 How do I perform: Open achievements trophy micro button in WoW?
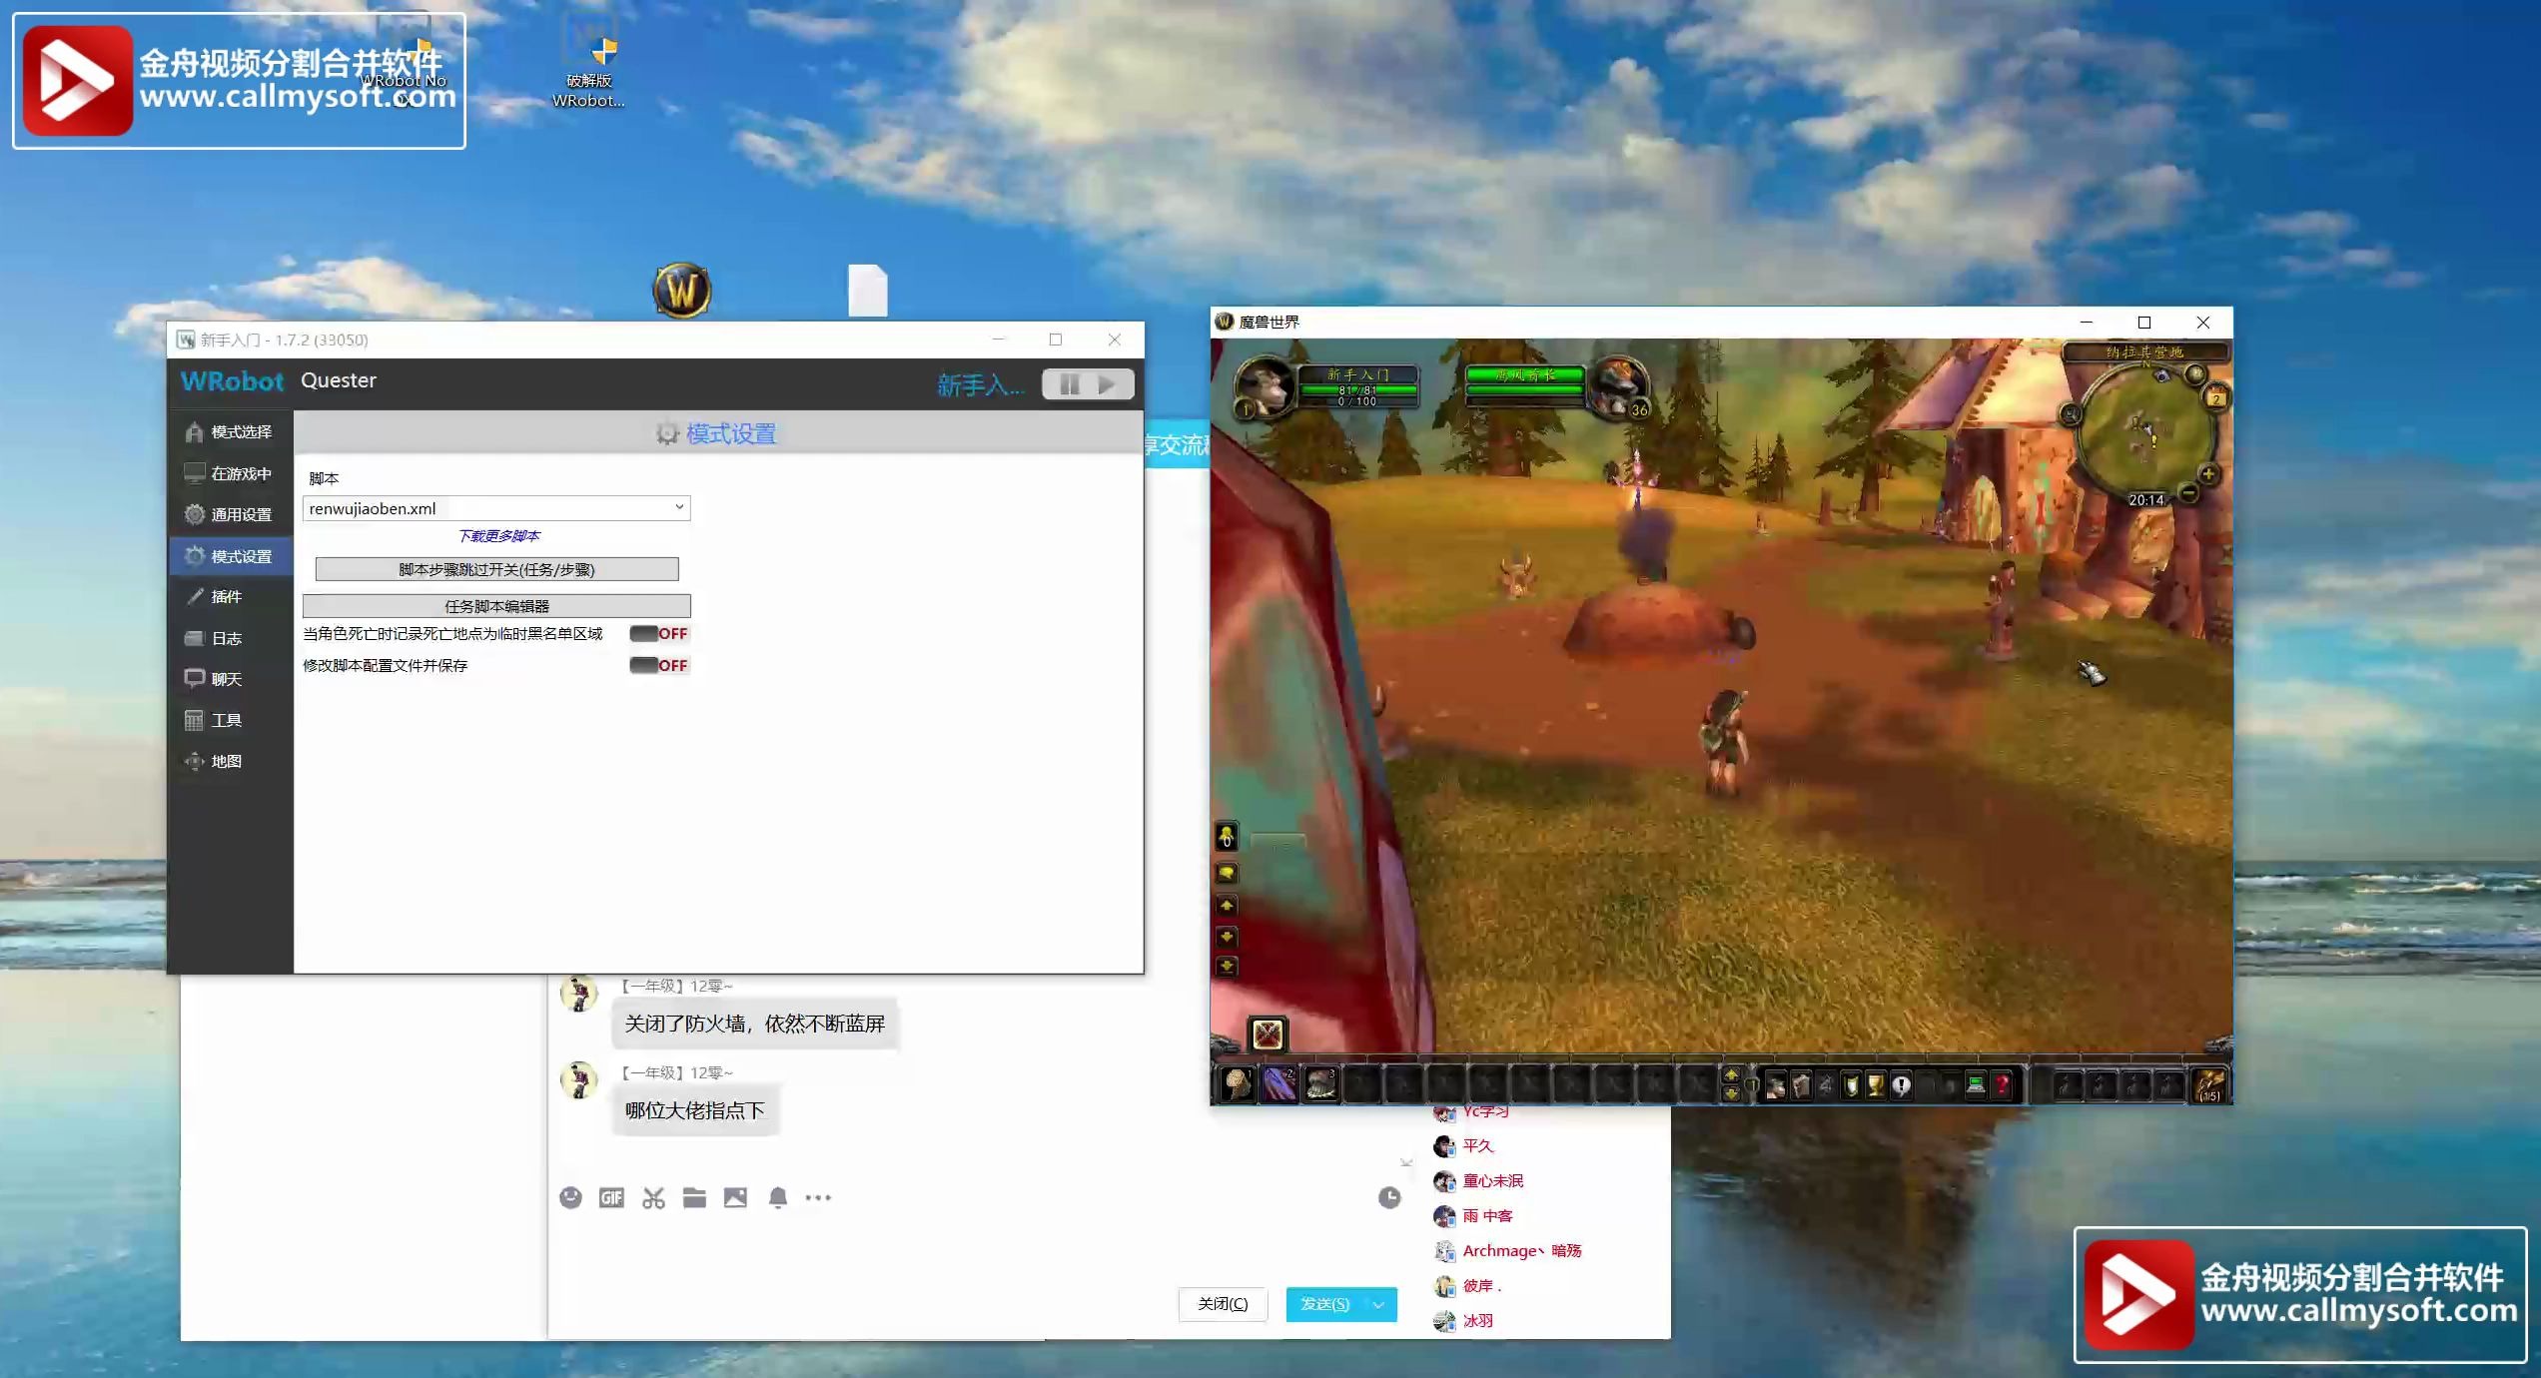pos(1876,1086)
